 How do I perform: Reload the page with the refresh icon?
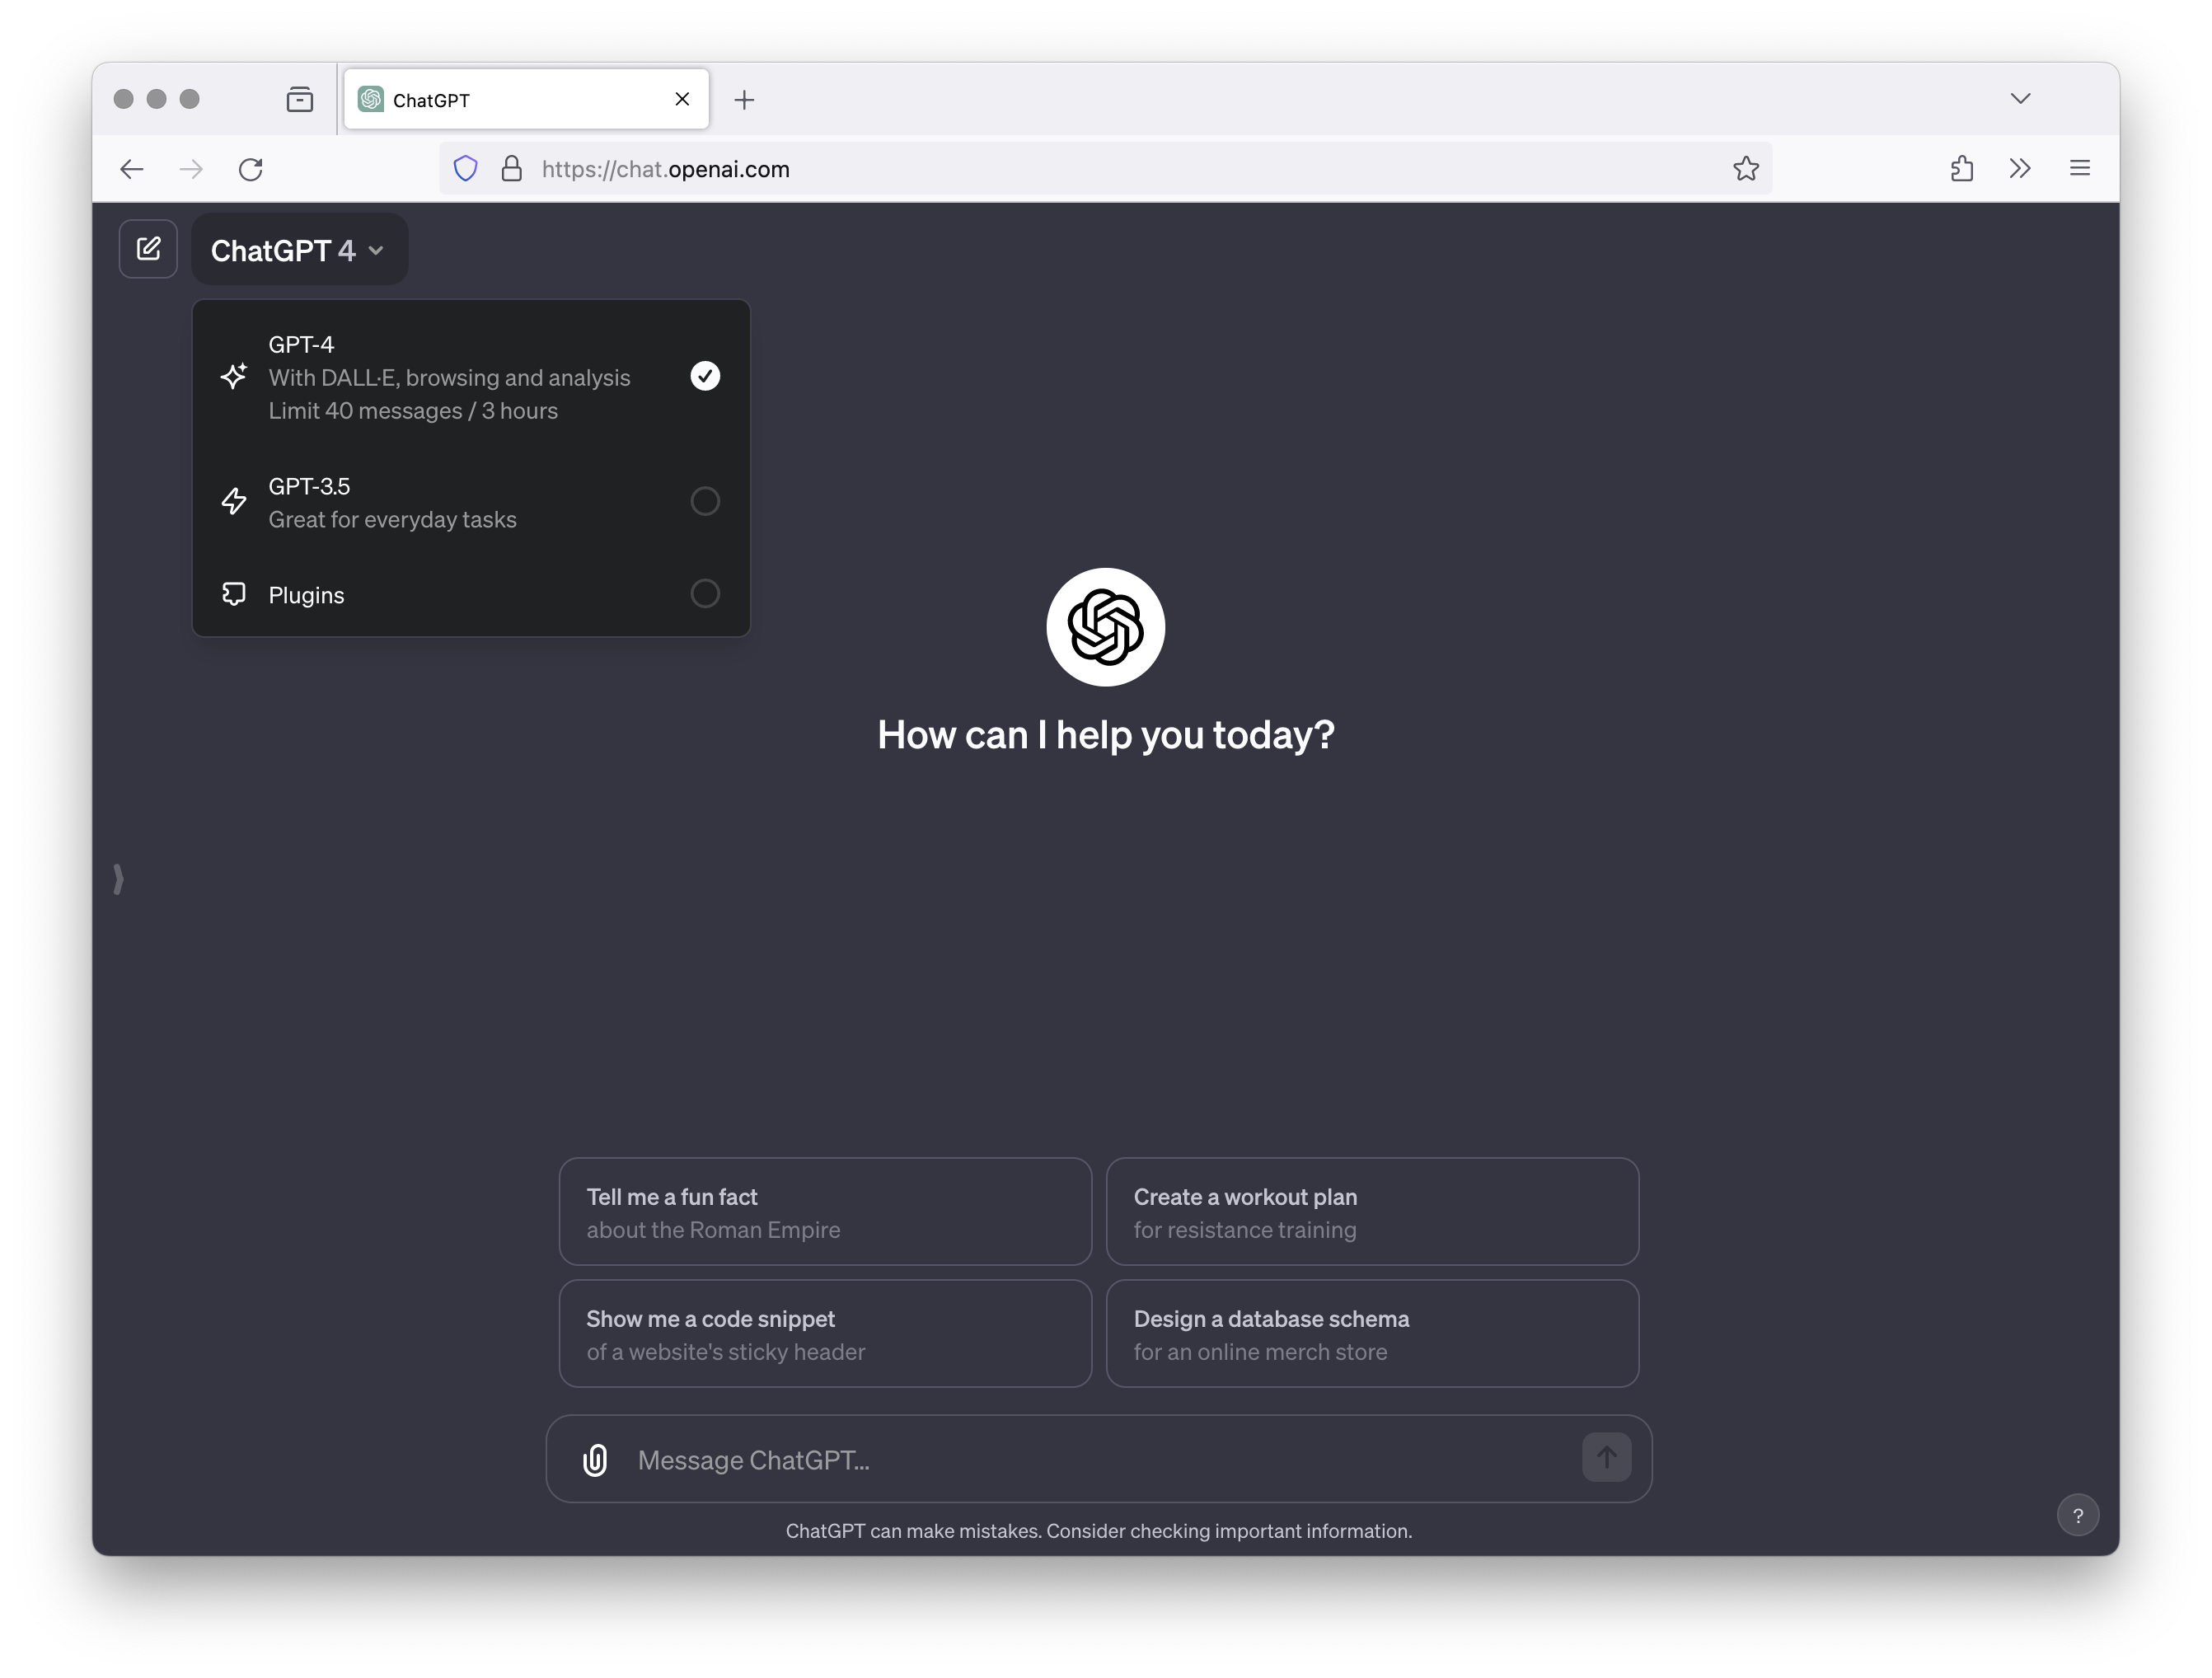tap(251, 169)
